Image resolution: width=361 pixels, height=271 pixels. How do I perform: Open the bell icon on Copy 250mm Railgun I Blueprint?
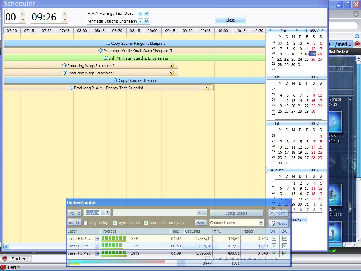(x=108, y=43)
